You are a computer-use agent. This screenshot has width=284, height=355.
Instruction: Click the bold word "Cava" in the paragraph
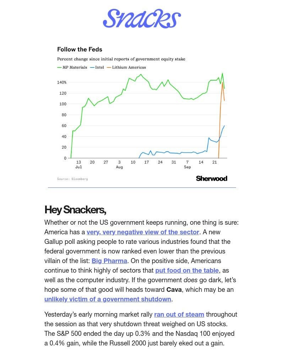(174, 290)
